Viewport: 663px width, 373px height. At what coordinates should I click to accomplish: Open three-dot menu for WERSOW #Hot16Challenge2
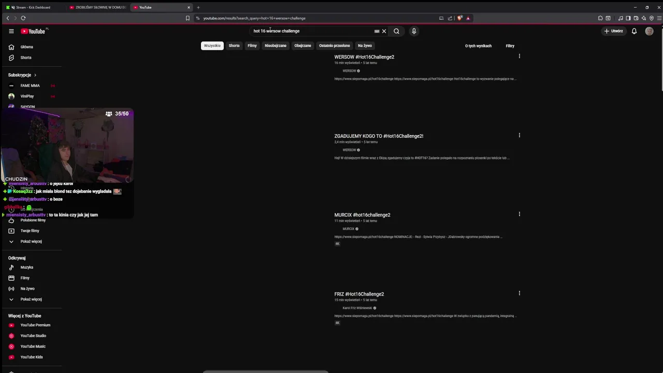point(519,56)
